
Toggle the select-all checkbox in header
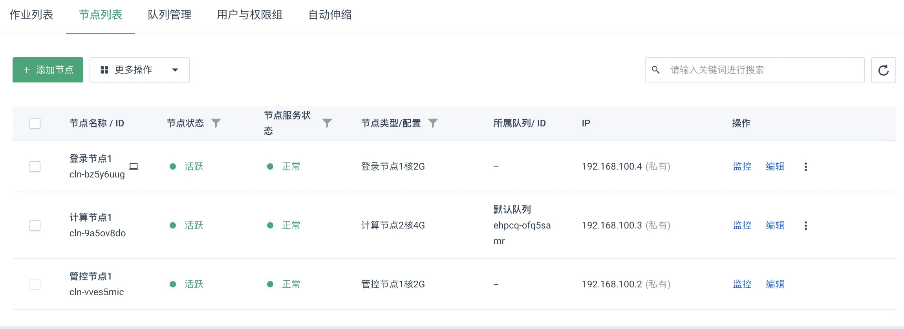(x=35, y=123)
